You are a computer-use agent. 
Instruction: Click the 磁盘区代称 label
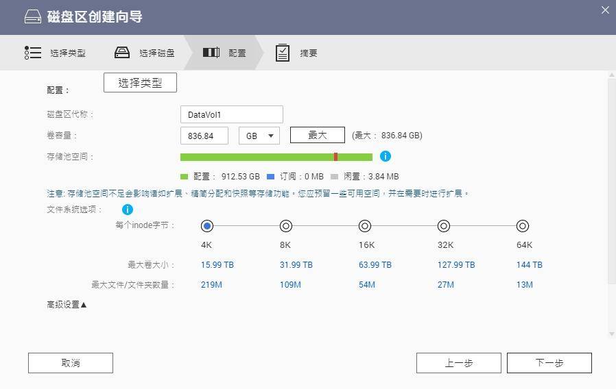pos(71,114)
